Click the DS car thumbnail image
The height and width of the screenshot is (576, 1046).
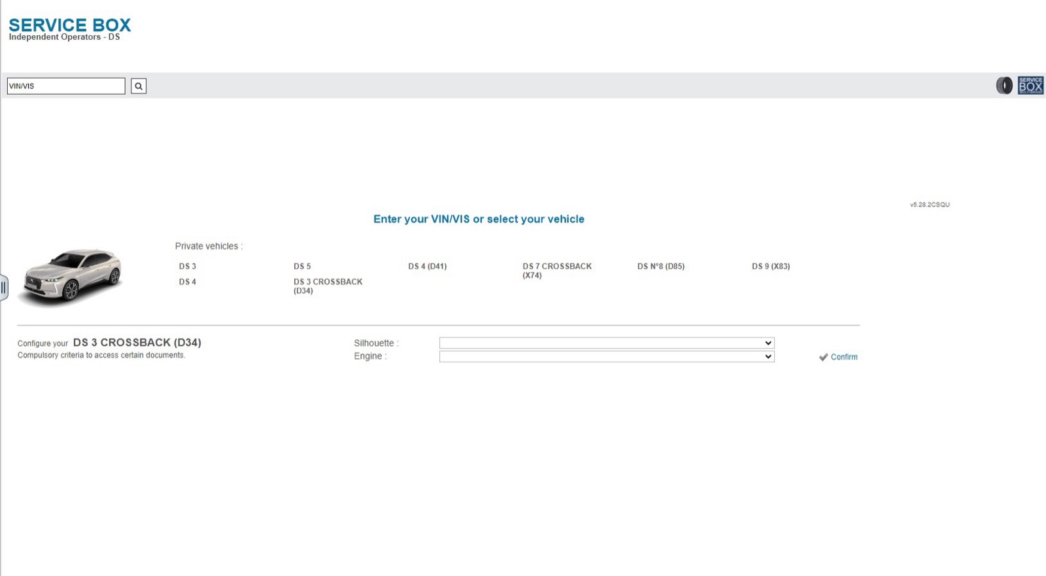click(71, 277)
